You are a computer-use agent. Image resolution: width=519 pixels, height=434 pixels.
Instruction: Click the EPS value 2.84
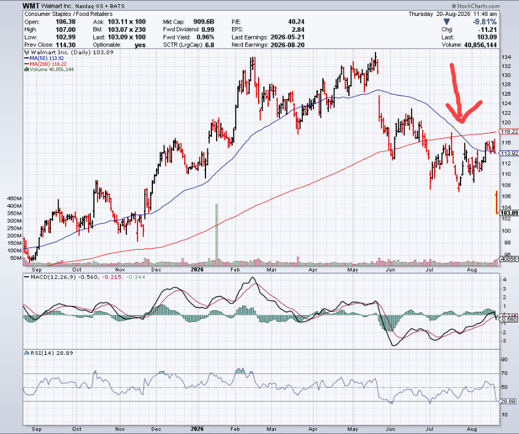[x=299, y=30]
